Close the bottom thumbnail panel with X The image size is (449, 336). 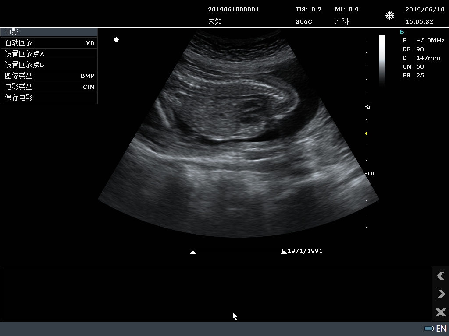tap(441, 312)
